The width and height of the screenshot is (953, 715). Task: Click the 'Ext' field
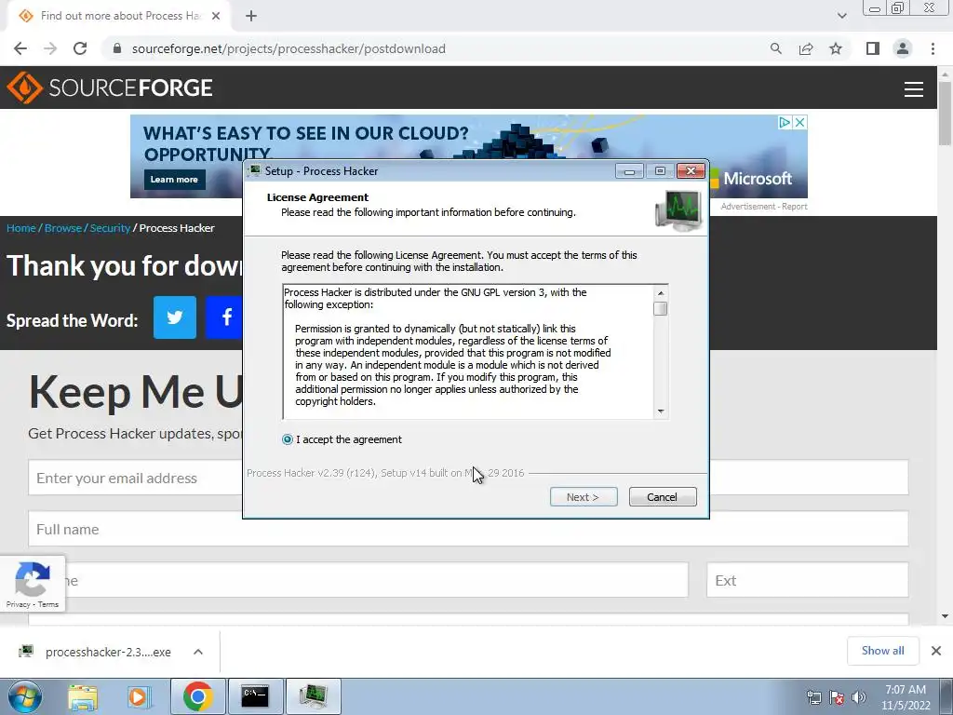[808, 580]
